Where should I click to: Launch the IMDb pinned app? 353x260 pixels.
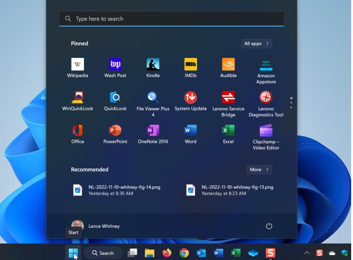coord(191,68)
